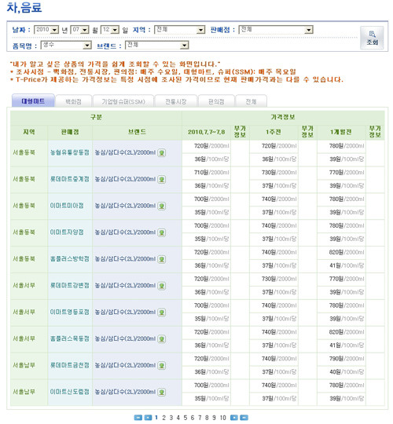Expand the 지역 region dropdown

(x=180, y=30)
